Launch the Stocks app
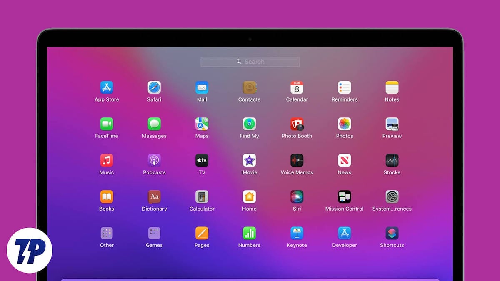This screenshot has width=500, height=281. (392, 160)
